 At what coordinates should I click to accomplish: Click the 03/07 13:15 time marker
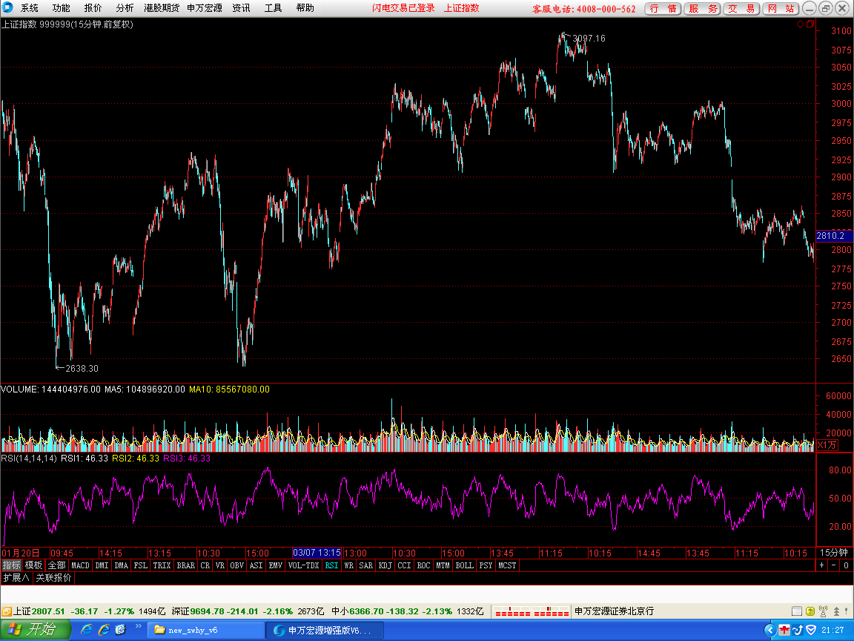tap(317, 553)
